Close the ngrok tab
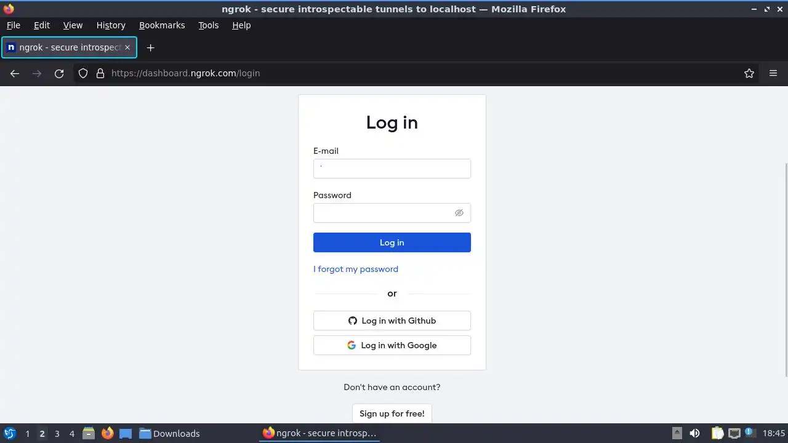 point(127,47)
